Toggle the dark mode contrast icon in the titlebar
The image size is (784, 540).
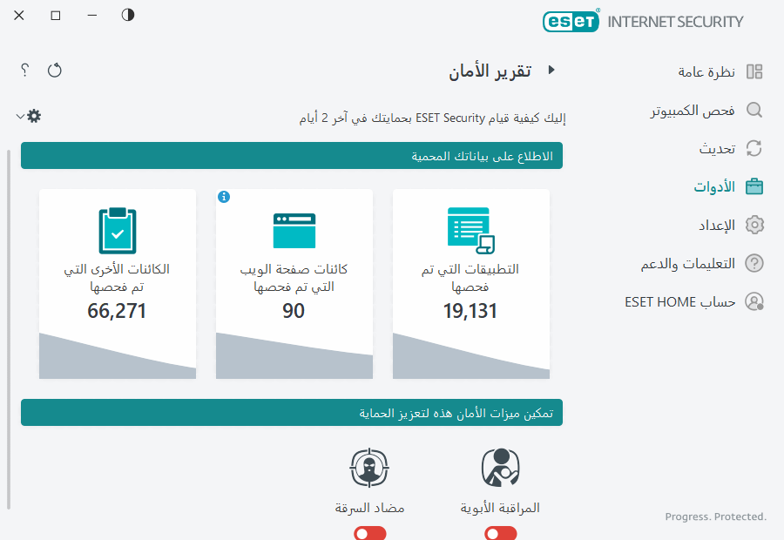[x=127, y=15]
